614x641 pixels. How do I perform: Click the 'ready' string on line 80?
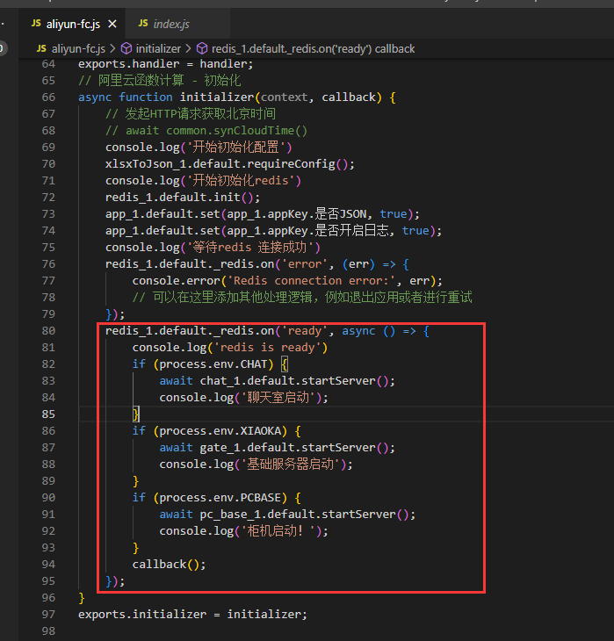[305, 331]
